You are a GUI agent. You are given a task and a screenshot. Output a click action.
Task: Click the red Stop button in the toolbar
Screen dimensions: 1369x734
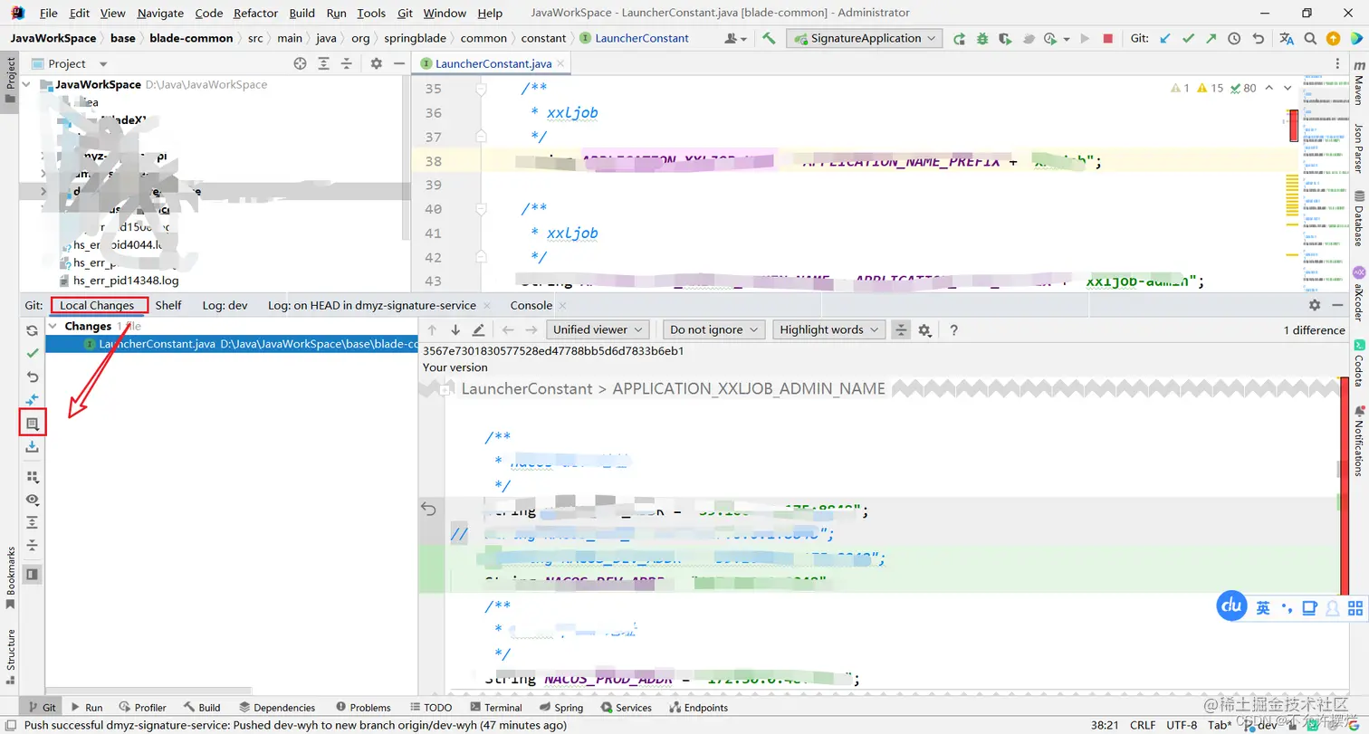click(x=1108, y=39)
